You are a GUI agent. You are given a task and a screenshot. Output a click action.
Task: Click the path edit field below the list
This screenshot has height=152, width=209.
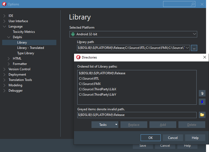[137, 115]
